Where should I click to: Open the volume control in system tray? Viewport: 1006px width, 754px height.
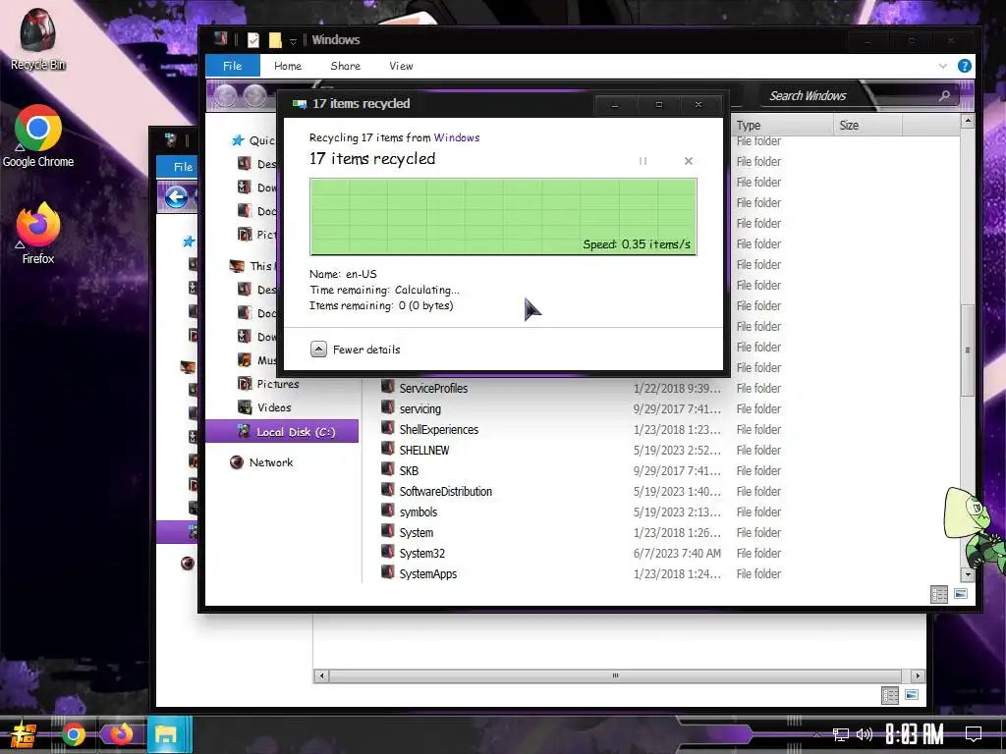tap(864, 734)
